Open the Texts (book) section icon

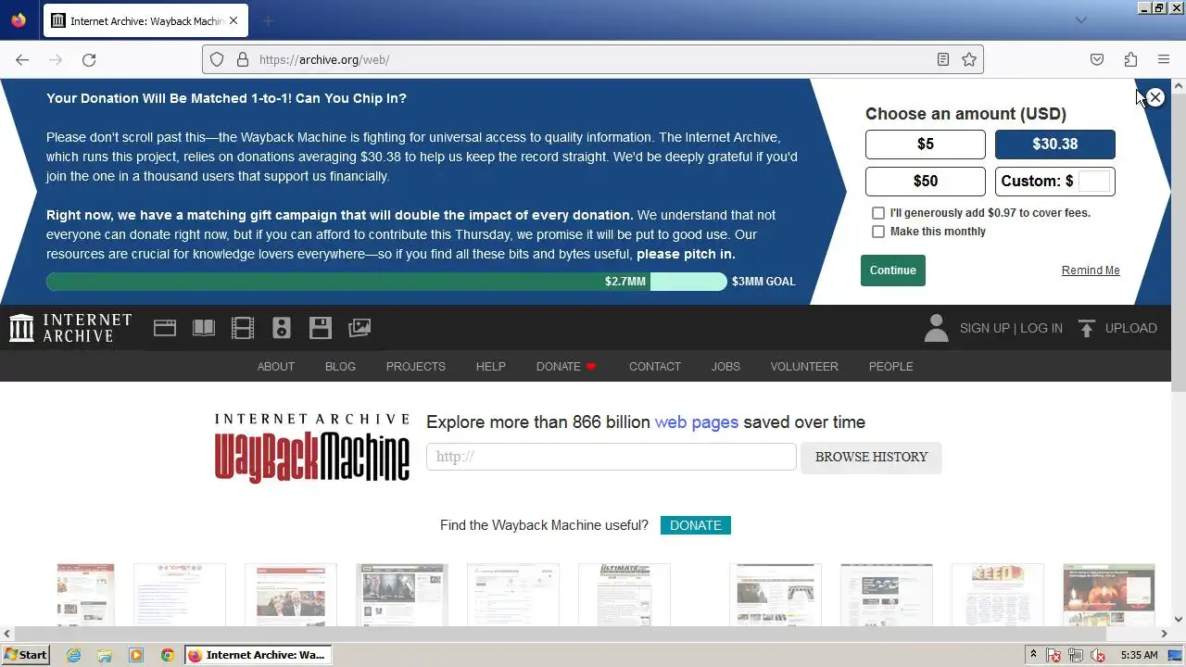pyautogui.click(x=204, y=328)
